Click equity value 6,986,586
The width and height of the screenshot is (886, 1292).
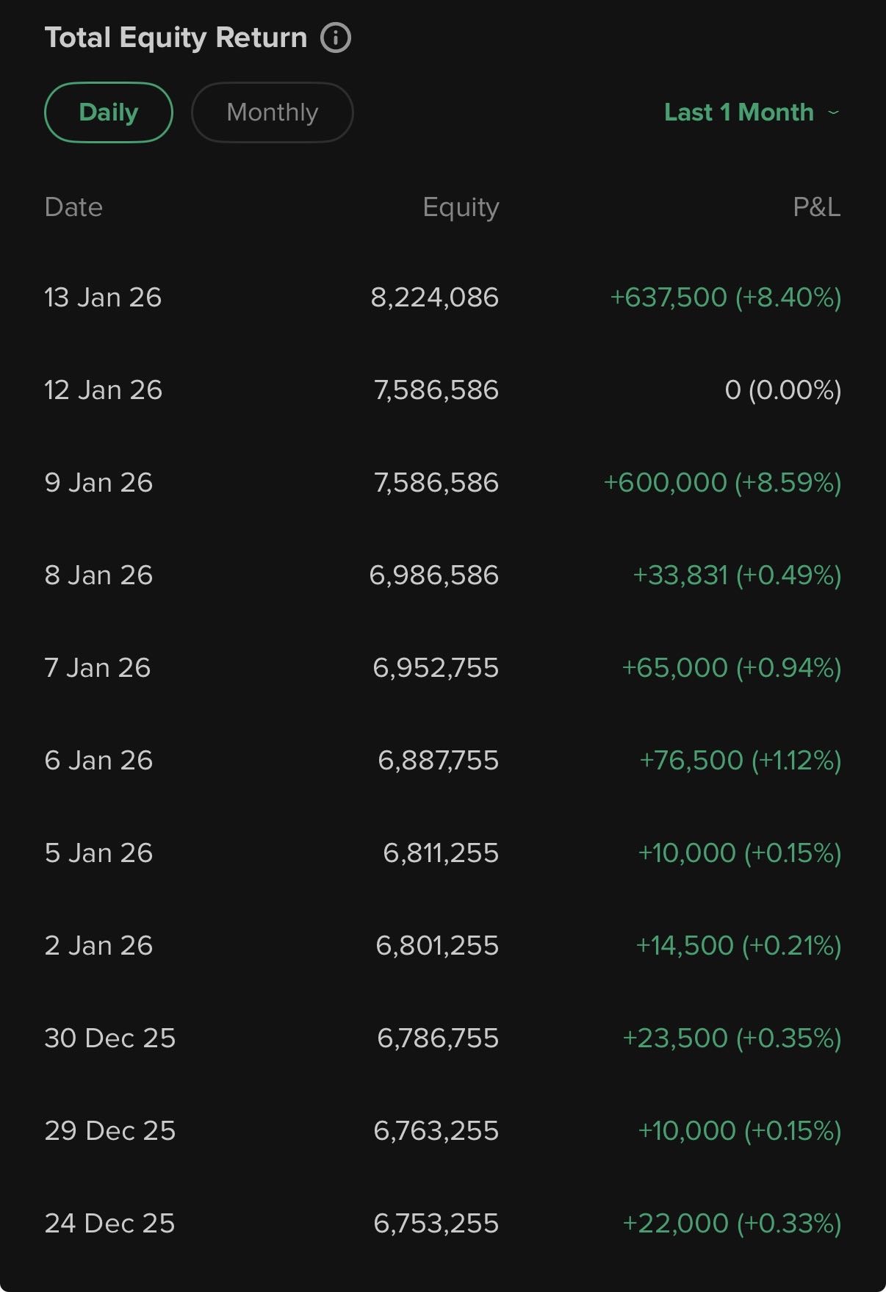click(x=433, y=575)
